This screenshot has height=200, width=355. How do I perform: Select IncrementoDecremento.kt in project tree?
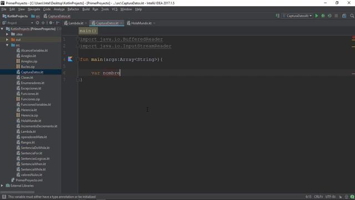[x=39, y=126]
